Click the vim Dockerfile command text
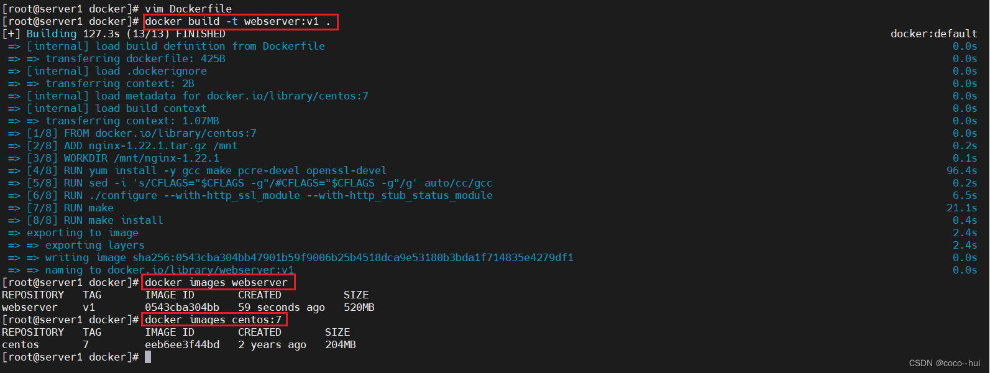The height and width of the screenshot is (373, 990). point(188,9)
